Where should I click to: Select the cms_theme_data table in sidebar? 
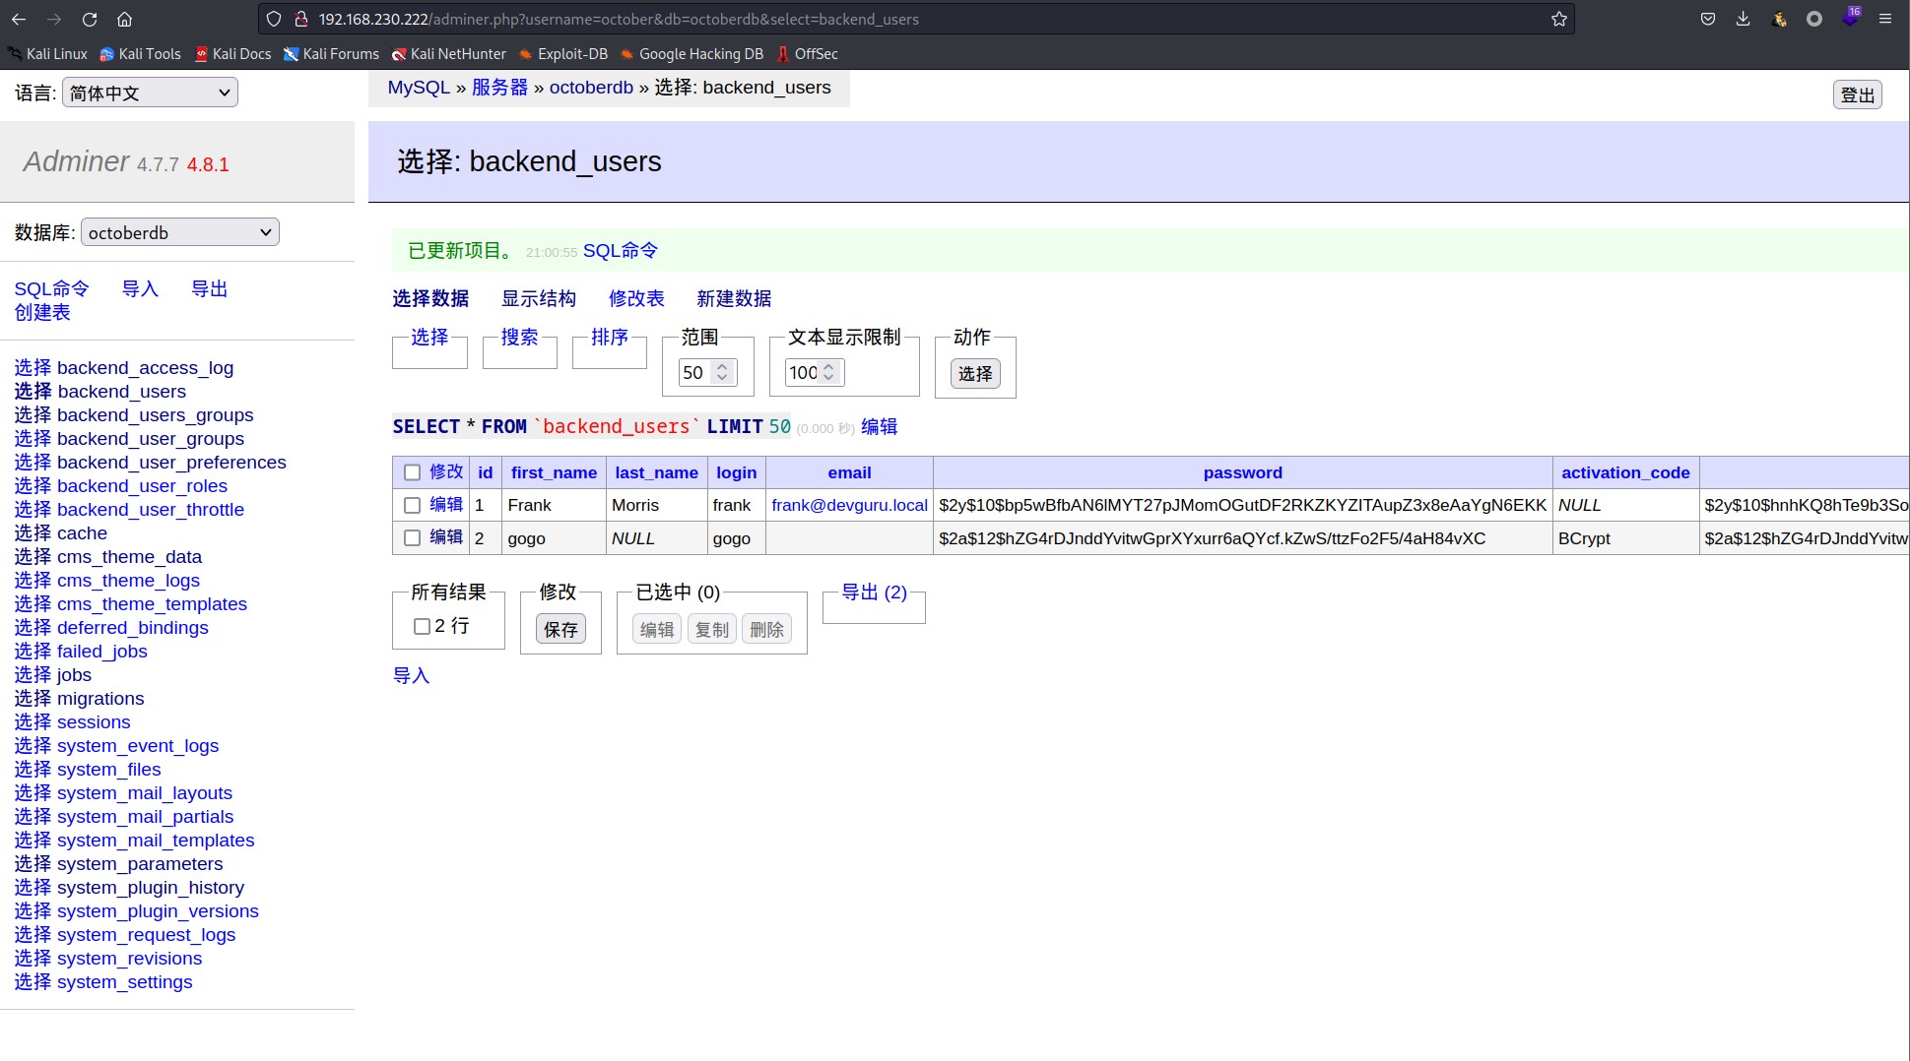click(x=129, y=557)
